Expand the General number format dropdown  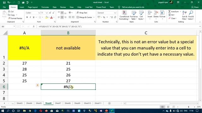(115, 13)
